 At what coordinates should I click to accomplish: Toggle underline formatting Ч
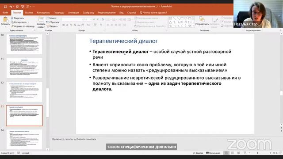point(71,25)
